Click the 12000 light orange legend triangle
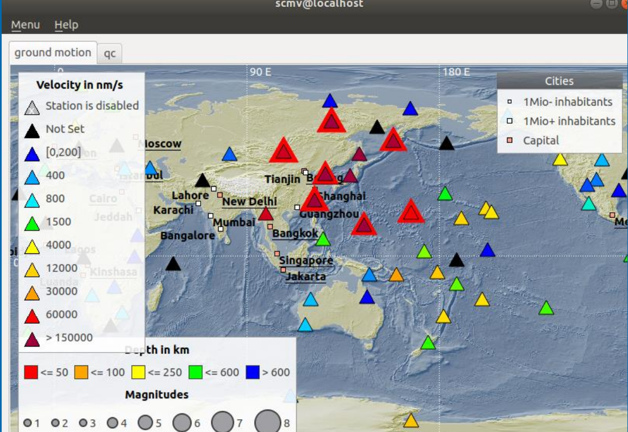 [x=32, y=270]
